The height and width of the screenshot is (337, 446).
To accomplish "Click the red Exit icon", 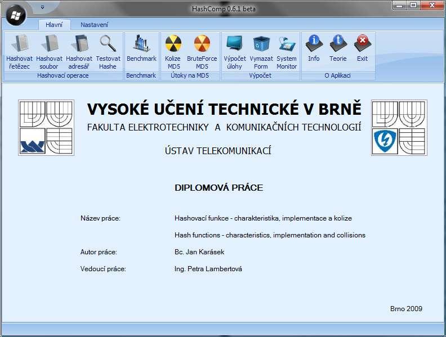I will tap(363, 43).
